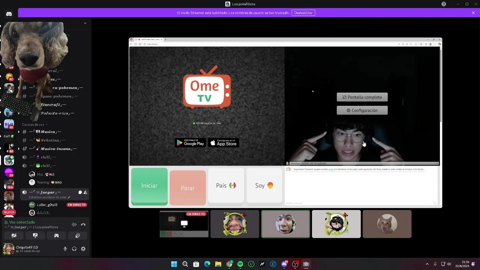The width and height of the screenshot is (480, 270).
Task: Open the soundboard icon
Action: (78, 235)
